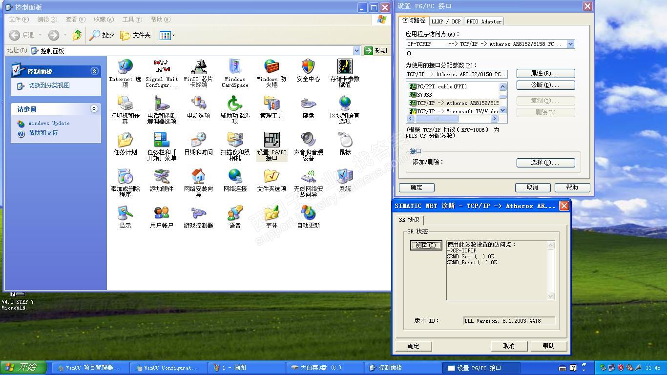Click 切换到分类视图 link
The image size is (667, 375).
click(49, 85)
